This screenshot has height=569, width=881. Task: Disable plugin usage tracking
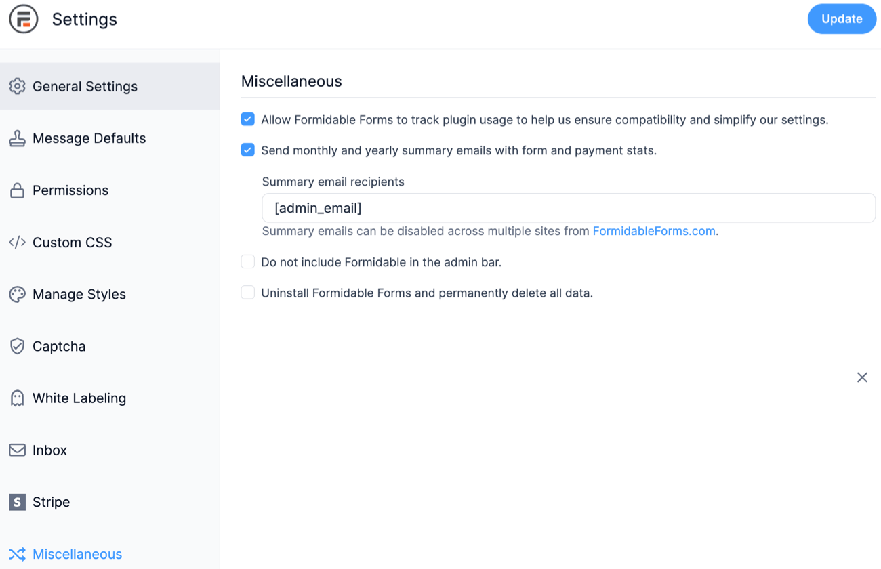point(247,119)
